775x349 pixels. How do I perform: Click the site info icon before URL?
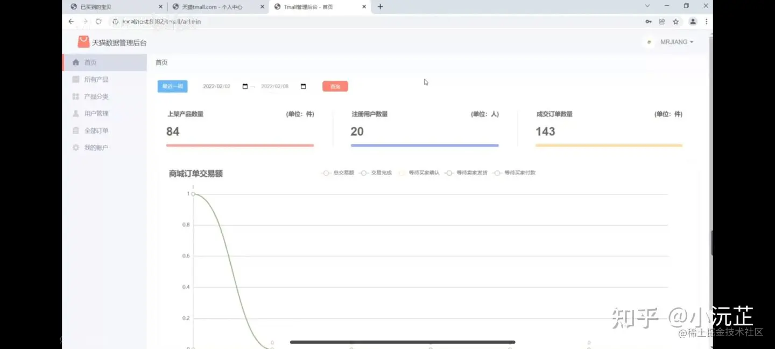[x=115, y=22]
